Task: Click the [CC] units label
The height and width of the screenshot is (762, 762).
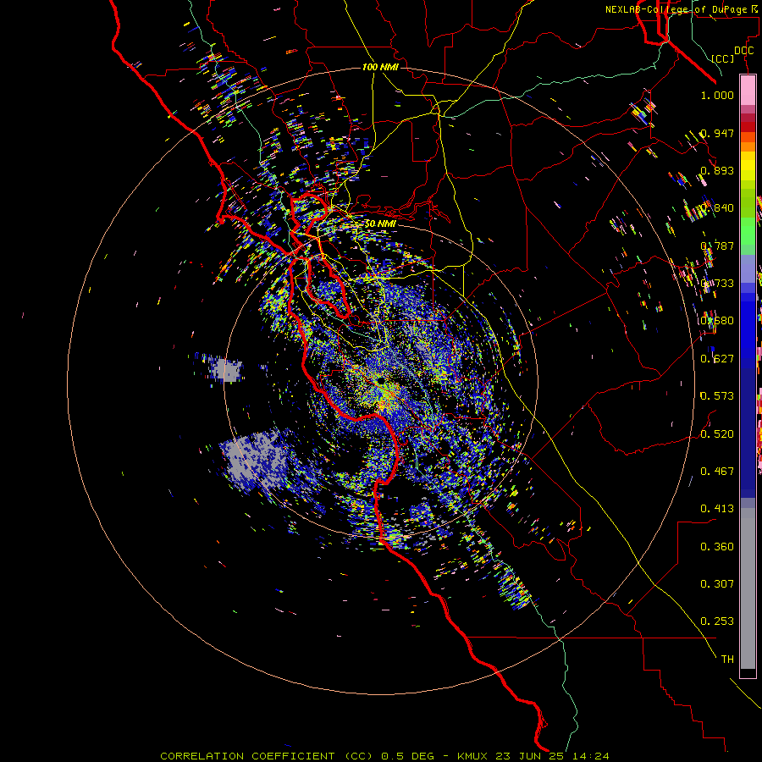Action: 722,58
